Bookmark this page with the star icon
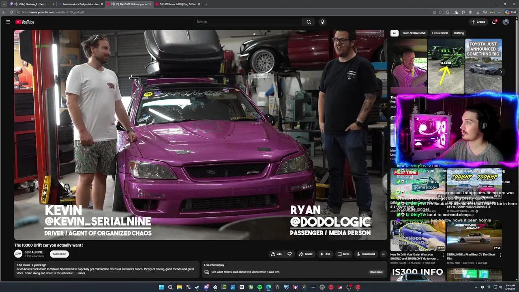Viewport: 519px width, 292px height. coord(441,12)
